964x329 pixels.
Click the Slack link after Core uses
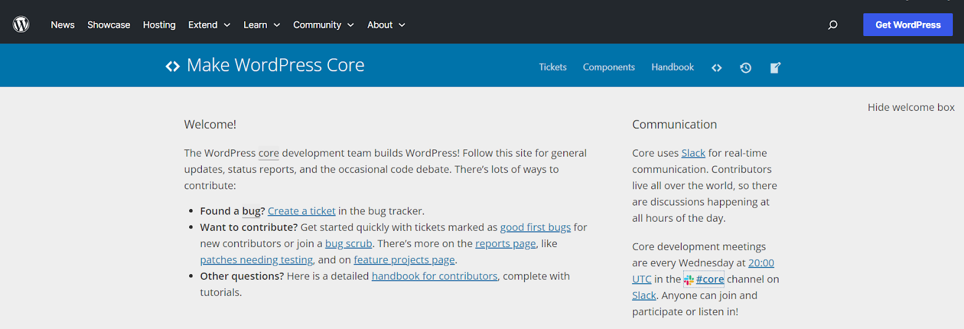coord(693,153)
